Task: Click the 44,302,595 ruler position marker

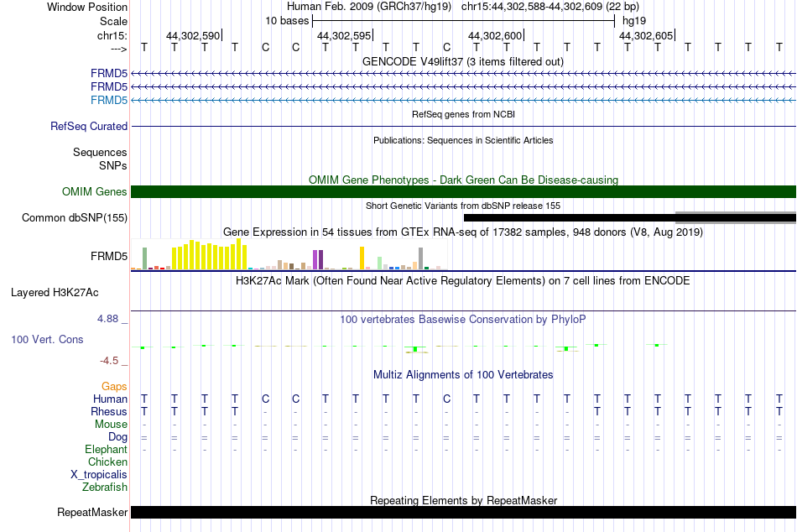Action: (x=345, y=35)
